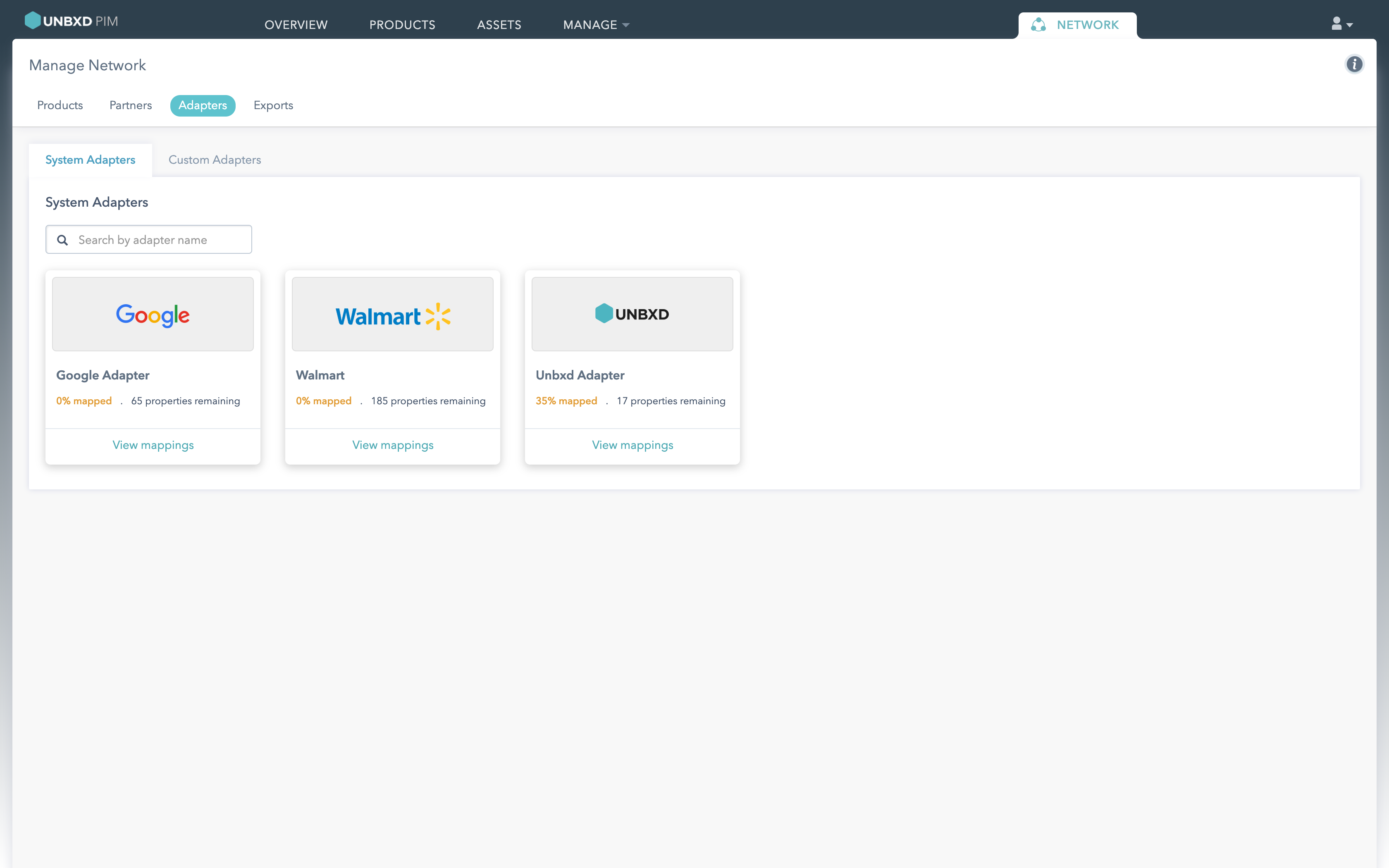Click Walmart's 0% mapped text
The width and height of the screenshot is (1389, 868).
(x=324, y=401)
